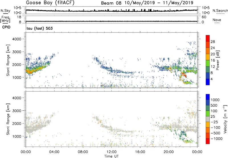Click the "08:00" time axis tick label
Image resolution: width=228 pixels, height=158 pixels.
tap(83, 152)
